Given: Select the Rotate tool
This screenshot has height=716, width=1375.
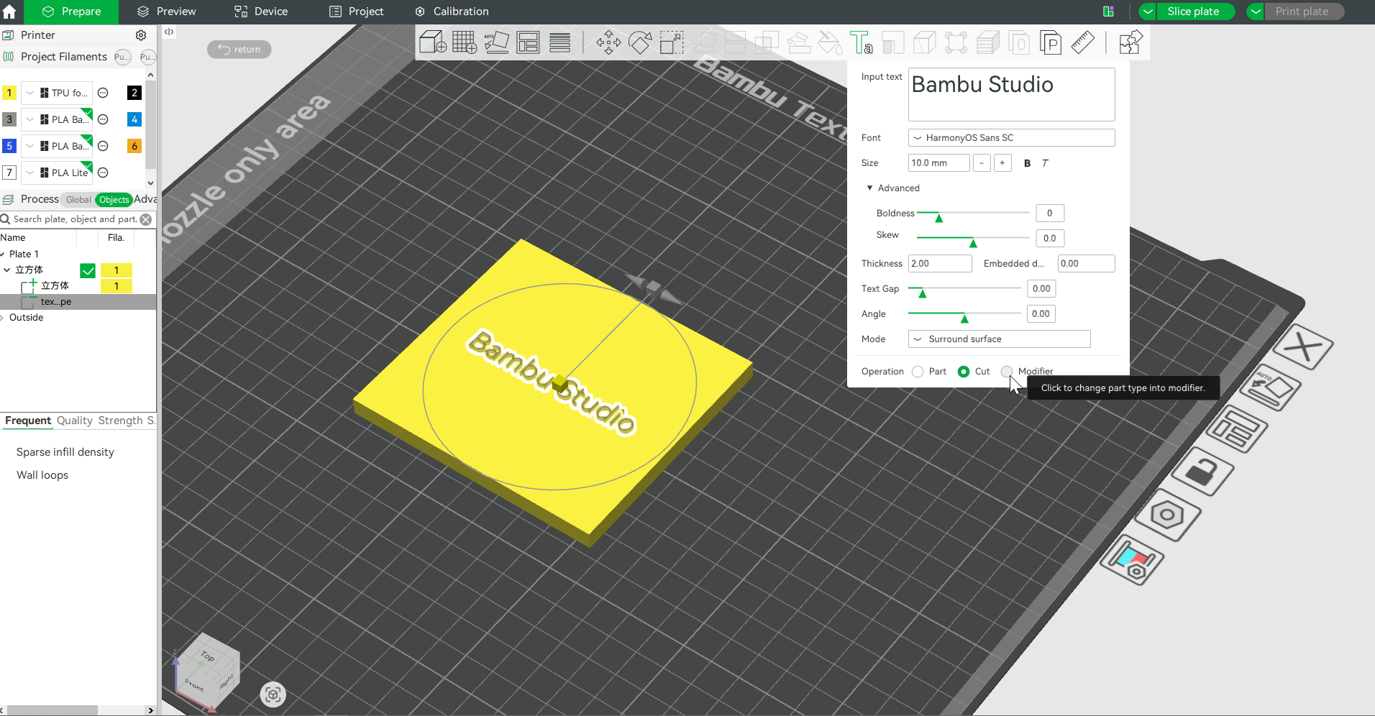Looking at the screenshot, I should [640, 42].
